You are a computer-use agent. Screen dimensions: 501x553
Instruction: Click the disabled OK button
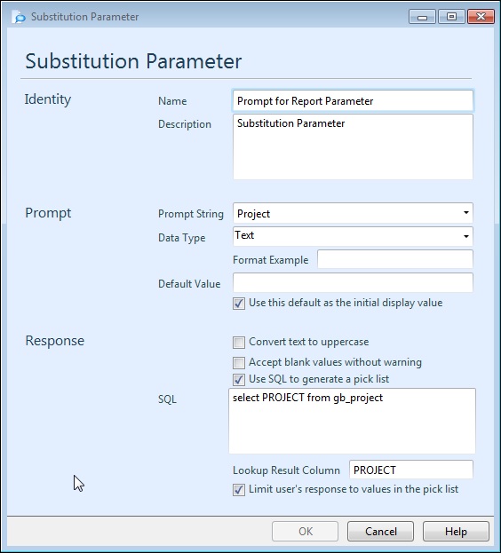click(306, 531)
